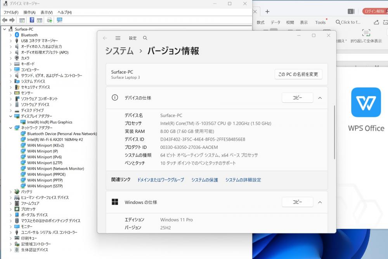Open the hamburger menu in Settings window
Viewport: 388px width, 259px height.
click(x=118, y=38)
